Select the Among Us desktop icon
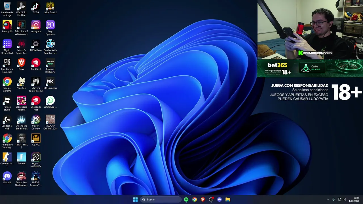This screenshot has height=204, width=363. 7,27
